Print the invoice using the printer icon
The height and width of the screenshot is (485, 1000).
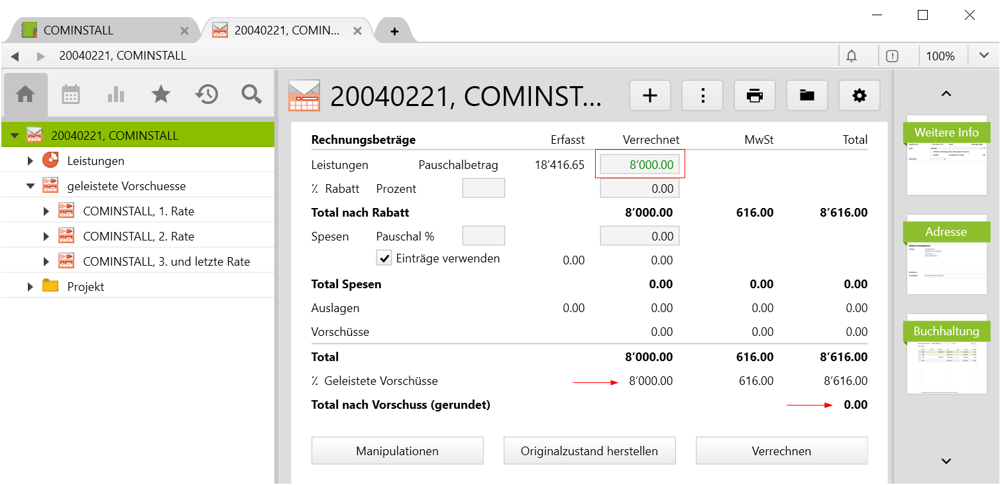pyautogui.click(x=754, y=96)
